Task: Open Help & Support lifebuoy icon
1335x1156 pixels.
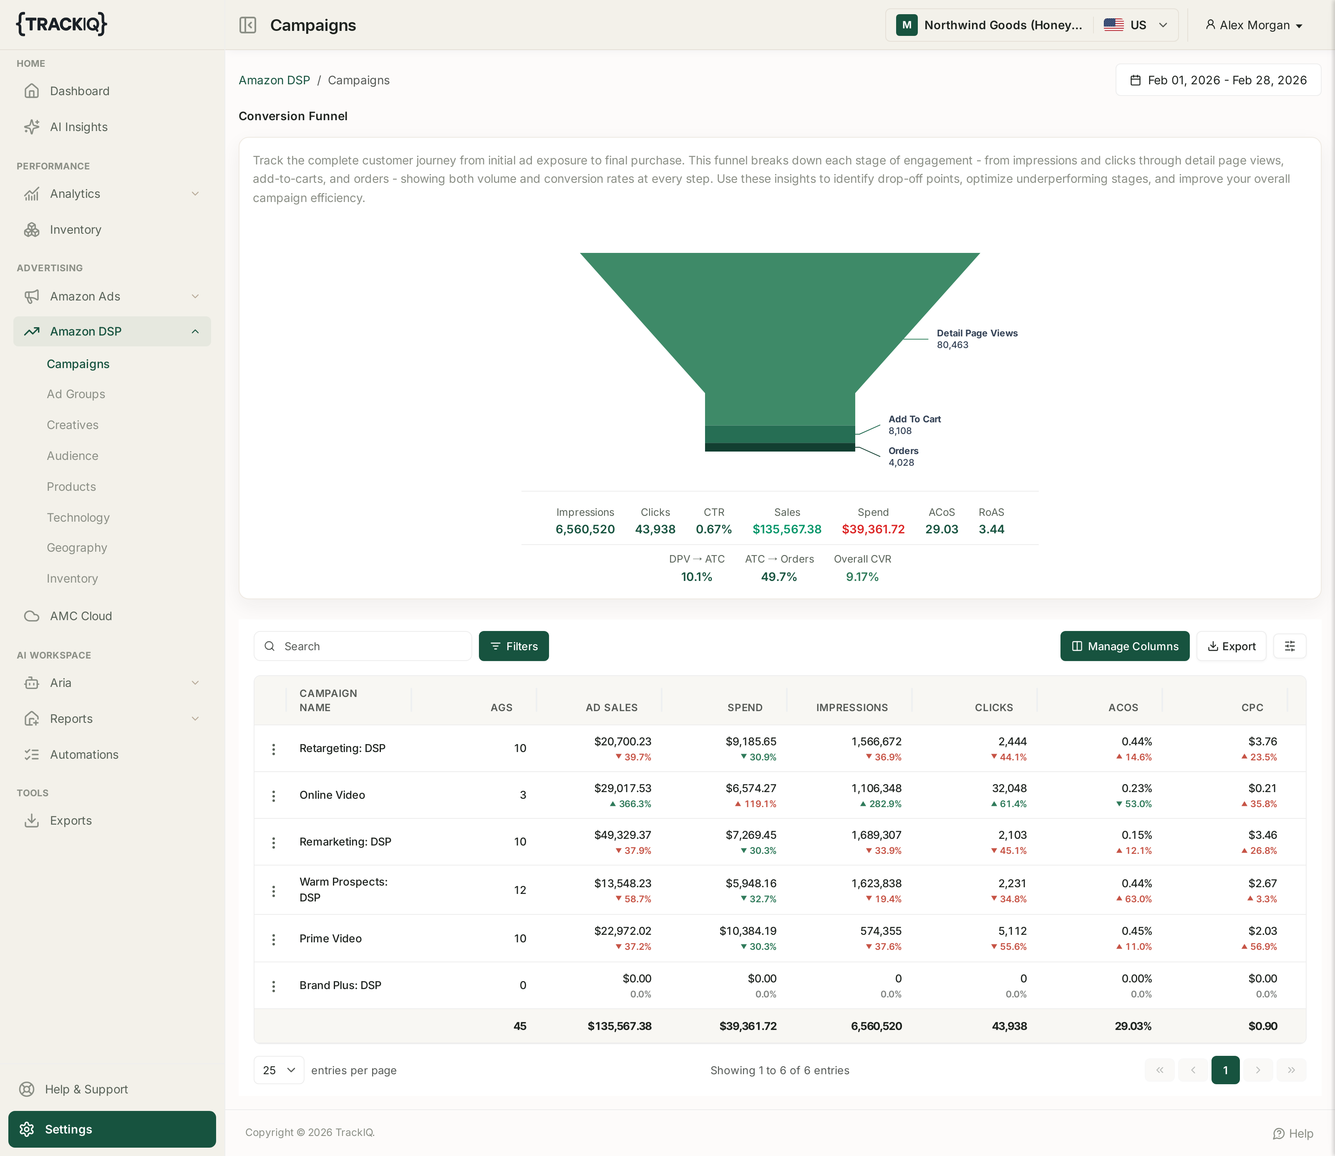Action: [x=26, y=1090]
